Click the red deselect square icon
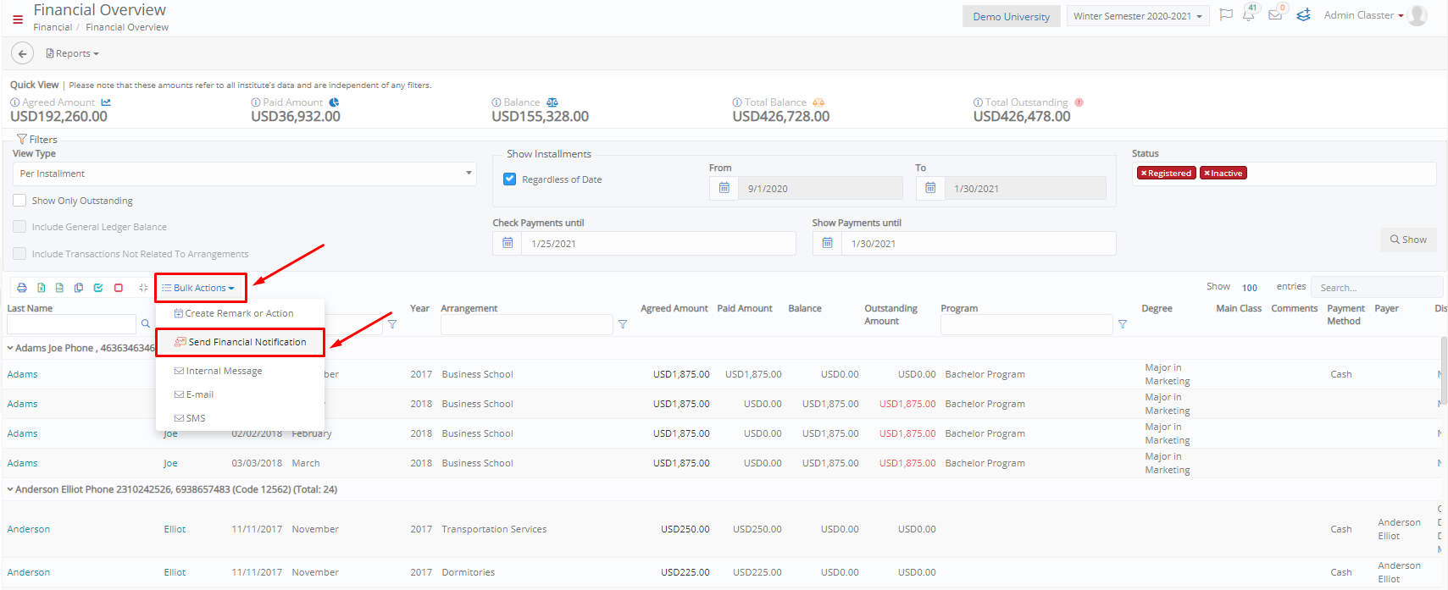 pyautogui.click(x=119, y=288)
